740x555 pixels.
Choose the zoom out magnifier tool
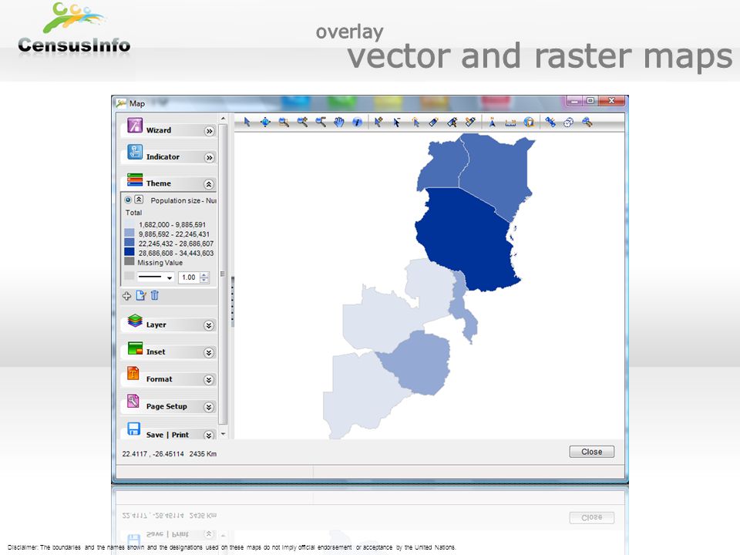(321, 123)
